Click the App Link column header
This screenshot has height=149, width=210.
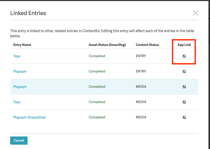[x=184, y=45]
